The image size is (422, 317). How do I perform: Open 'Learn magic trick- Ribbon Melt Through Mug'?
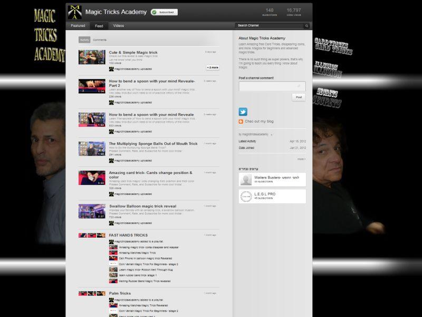[x=146, y=269]
